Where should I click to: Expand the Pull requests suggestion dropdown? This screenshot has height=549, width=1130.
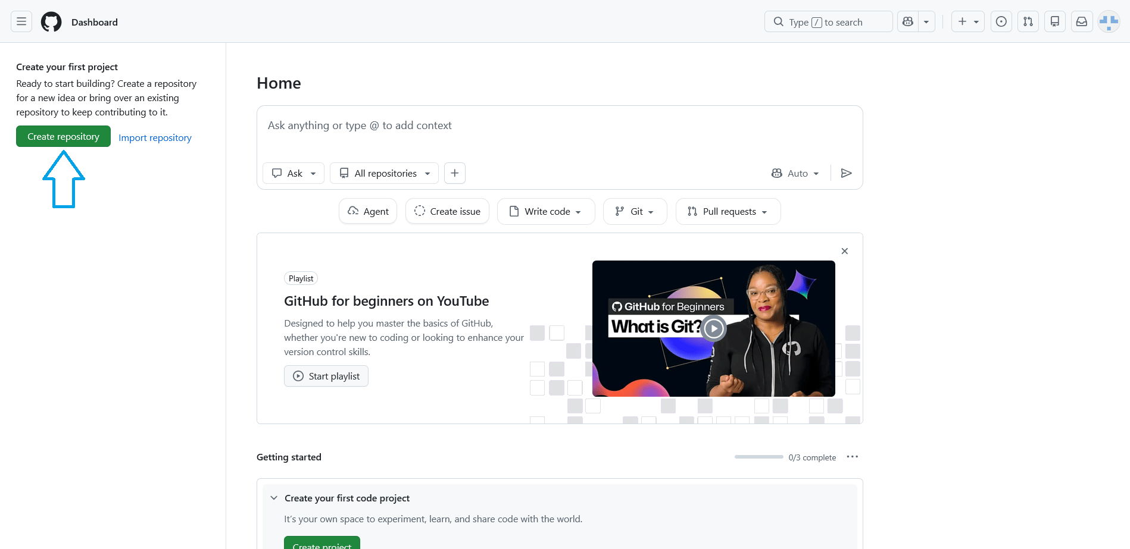tap(728, 211)
